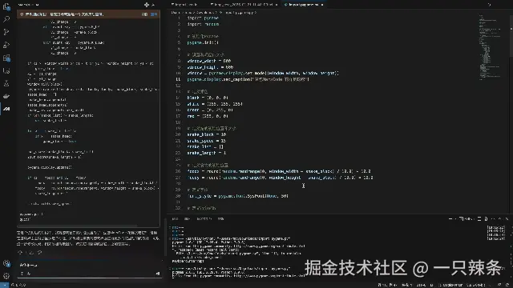Open the problems count in the status bar
513x288 pixels.
[x=18, y=285]
